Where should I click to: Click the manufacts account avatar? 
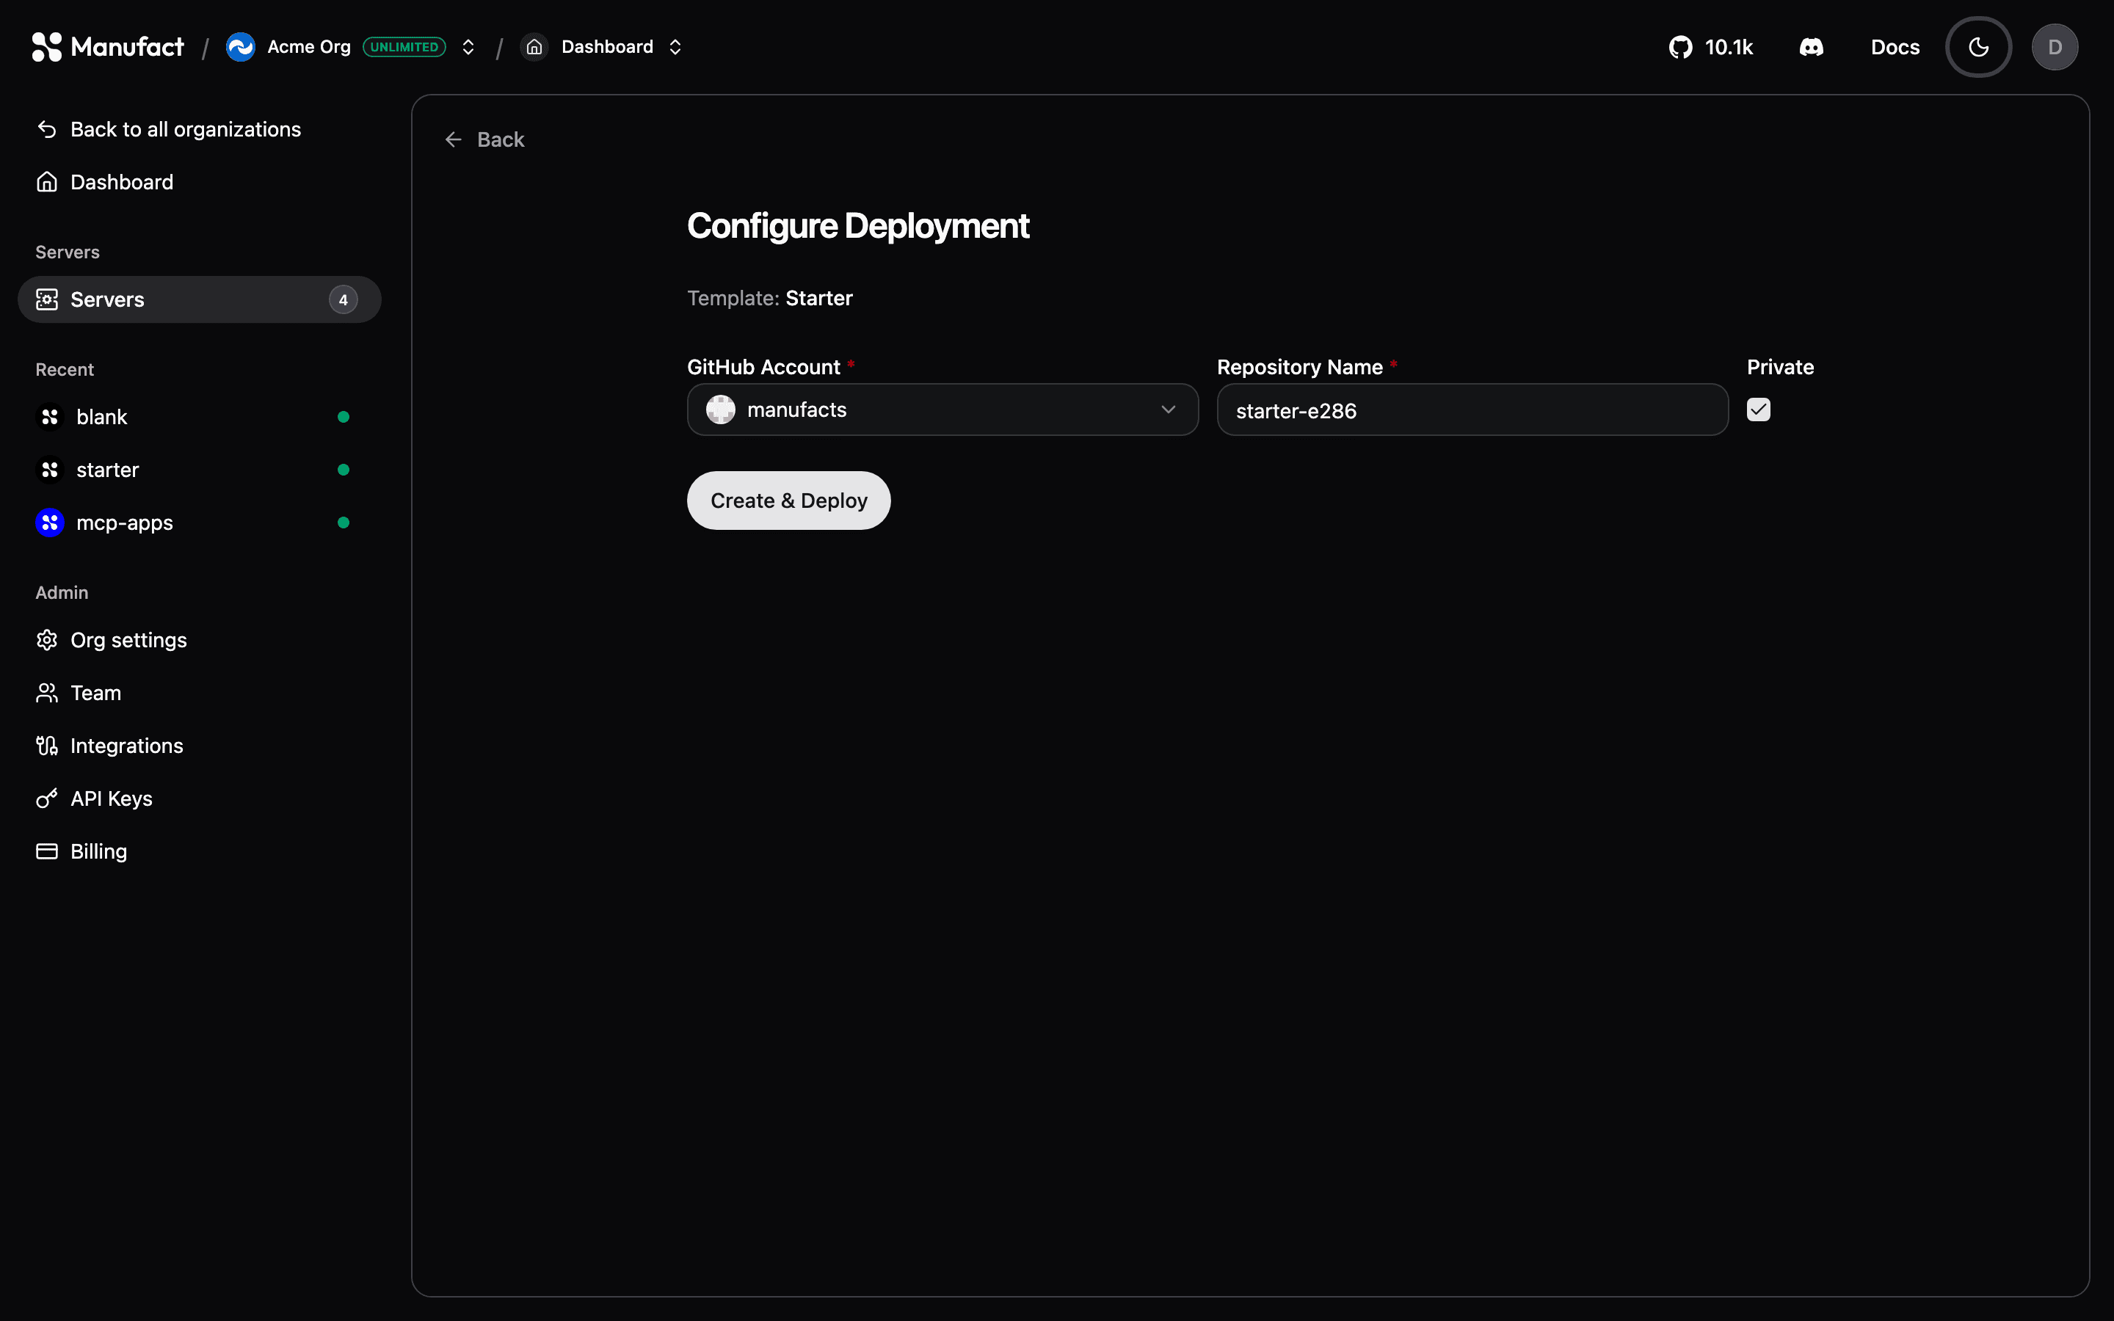(x=721, y=409)
